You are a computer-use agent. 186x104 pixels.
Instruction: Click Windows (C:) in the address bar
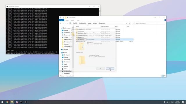pyautogui.click(x=82, y=23)
